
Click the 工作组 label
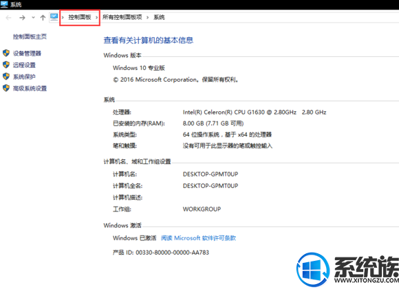coord(122,209)
